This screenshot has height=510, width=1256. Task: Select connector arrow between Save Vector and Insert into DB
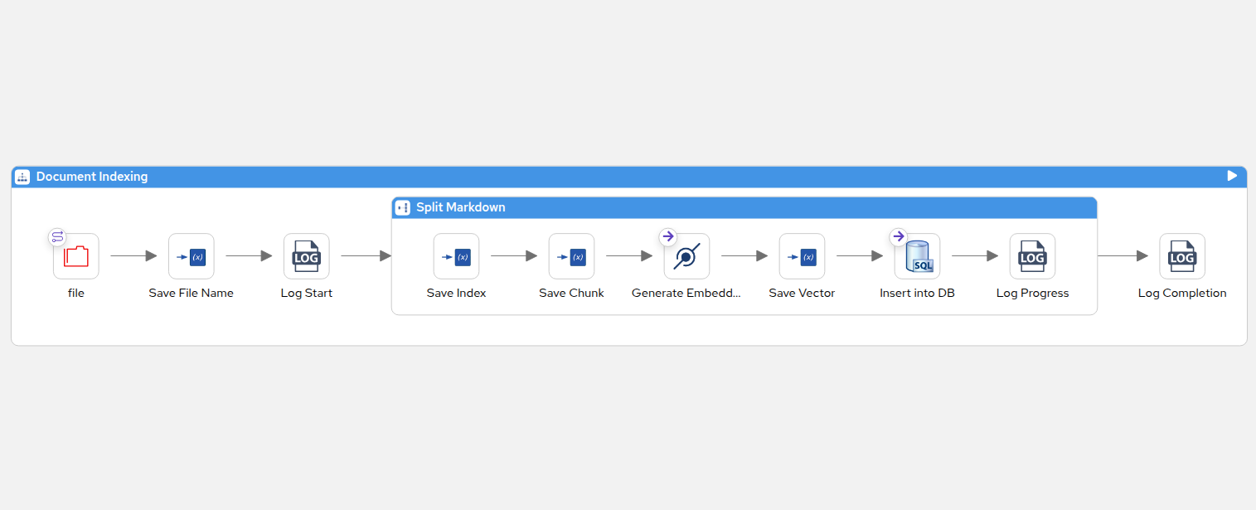860,256
